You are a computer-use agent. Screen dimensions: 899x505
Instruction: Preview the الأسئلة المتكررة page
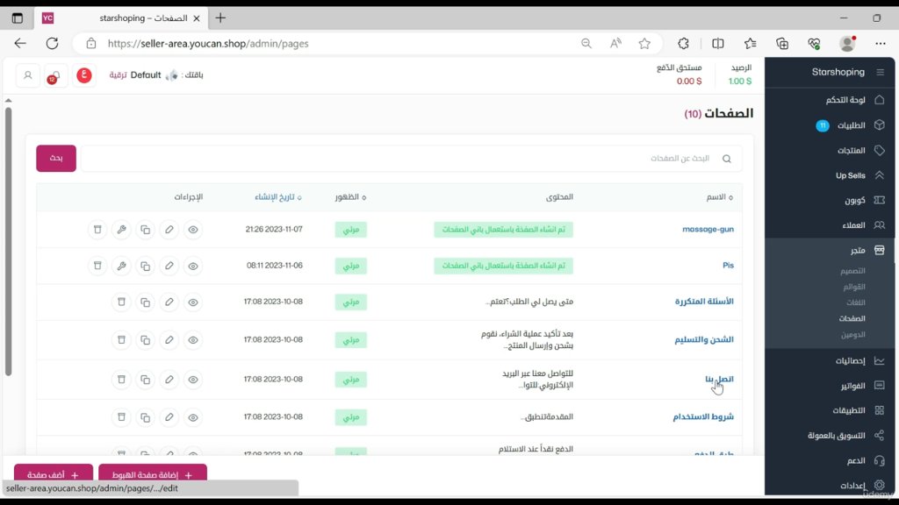193,302
